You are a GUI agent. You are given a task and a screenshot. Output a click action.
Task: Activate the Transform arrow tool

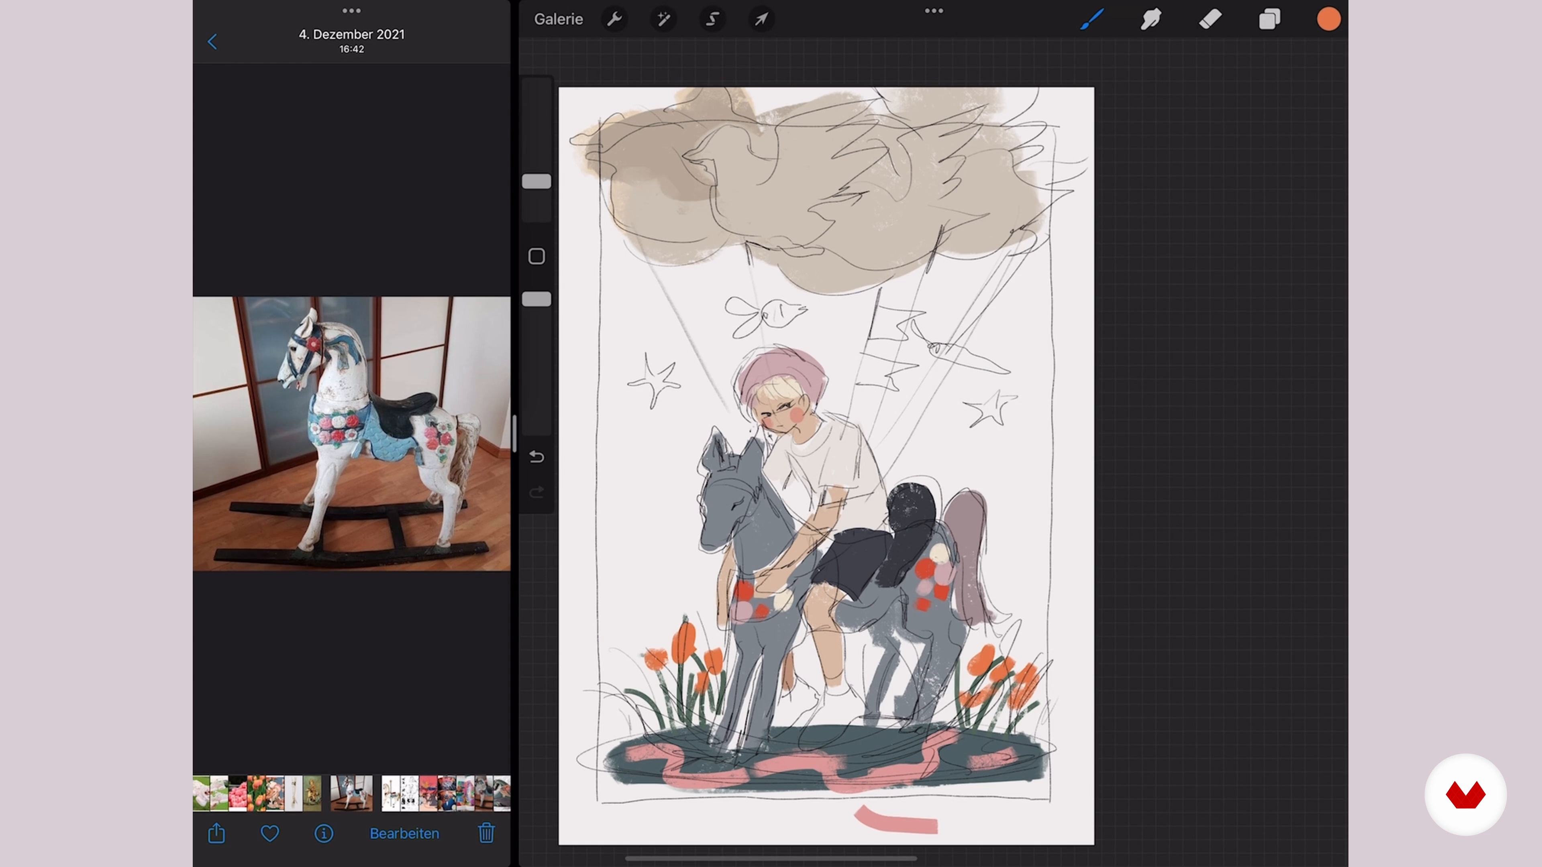(761, 19)
